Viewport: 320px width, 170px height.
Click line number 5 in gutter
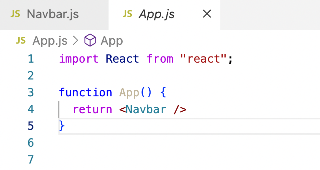(x=31, y=126)
